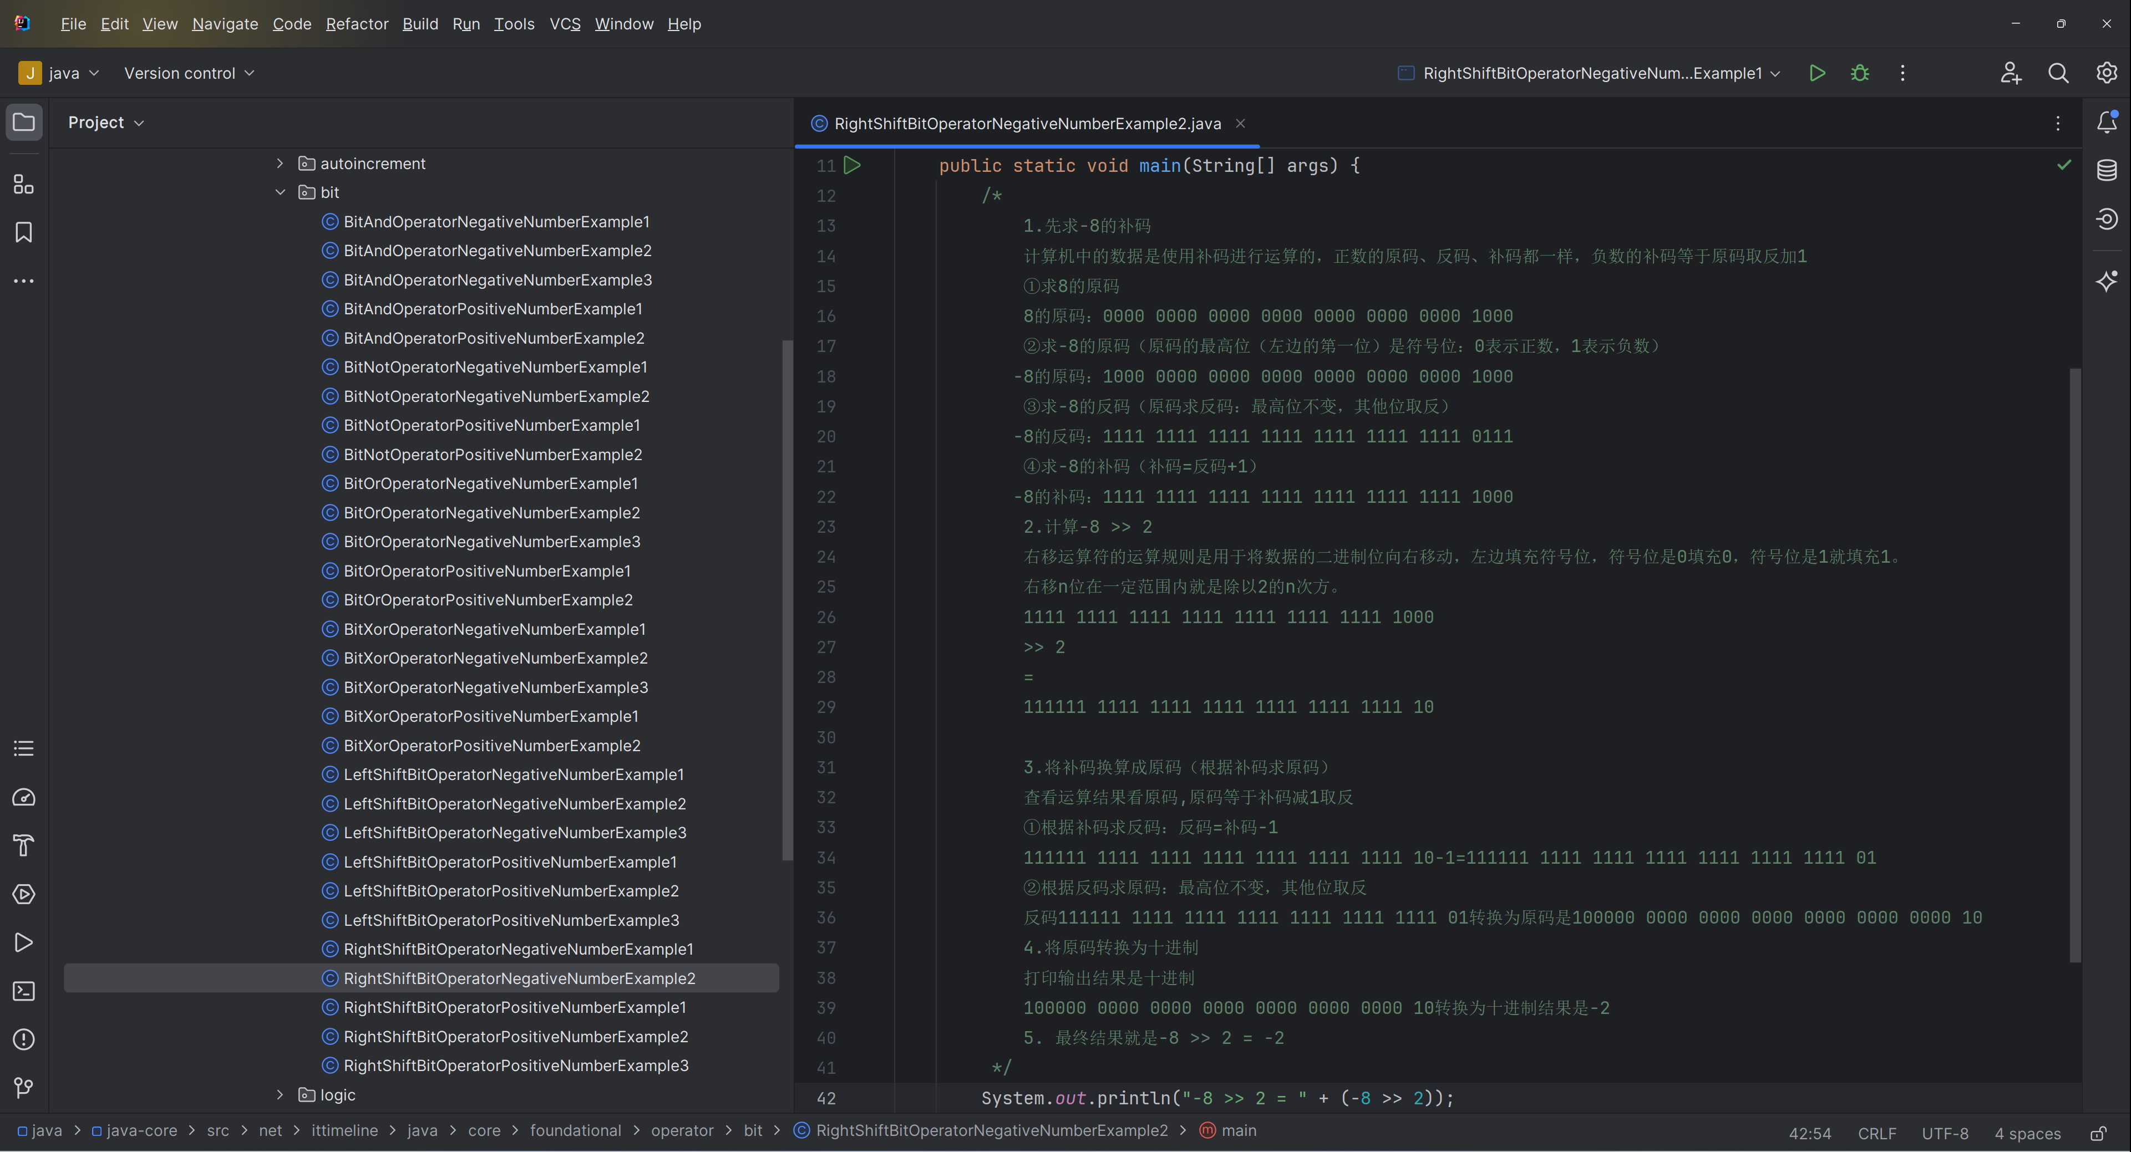
Task: Open the Navigate menu
Action: coord(225,24)
